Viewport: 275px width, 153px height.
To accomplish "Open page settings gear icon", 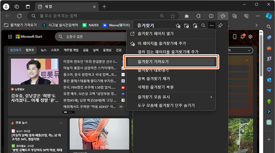I will 251,37.
